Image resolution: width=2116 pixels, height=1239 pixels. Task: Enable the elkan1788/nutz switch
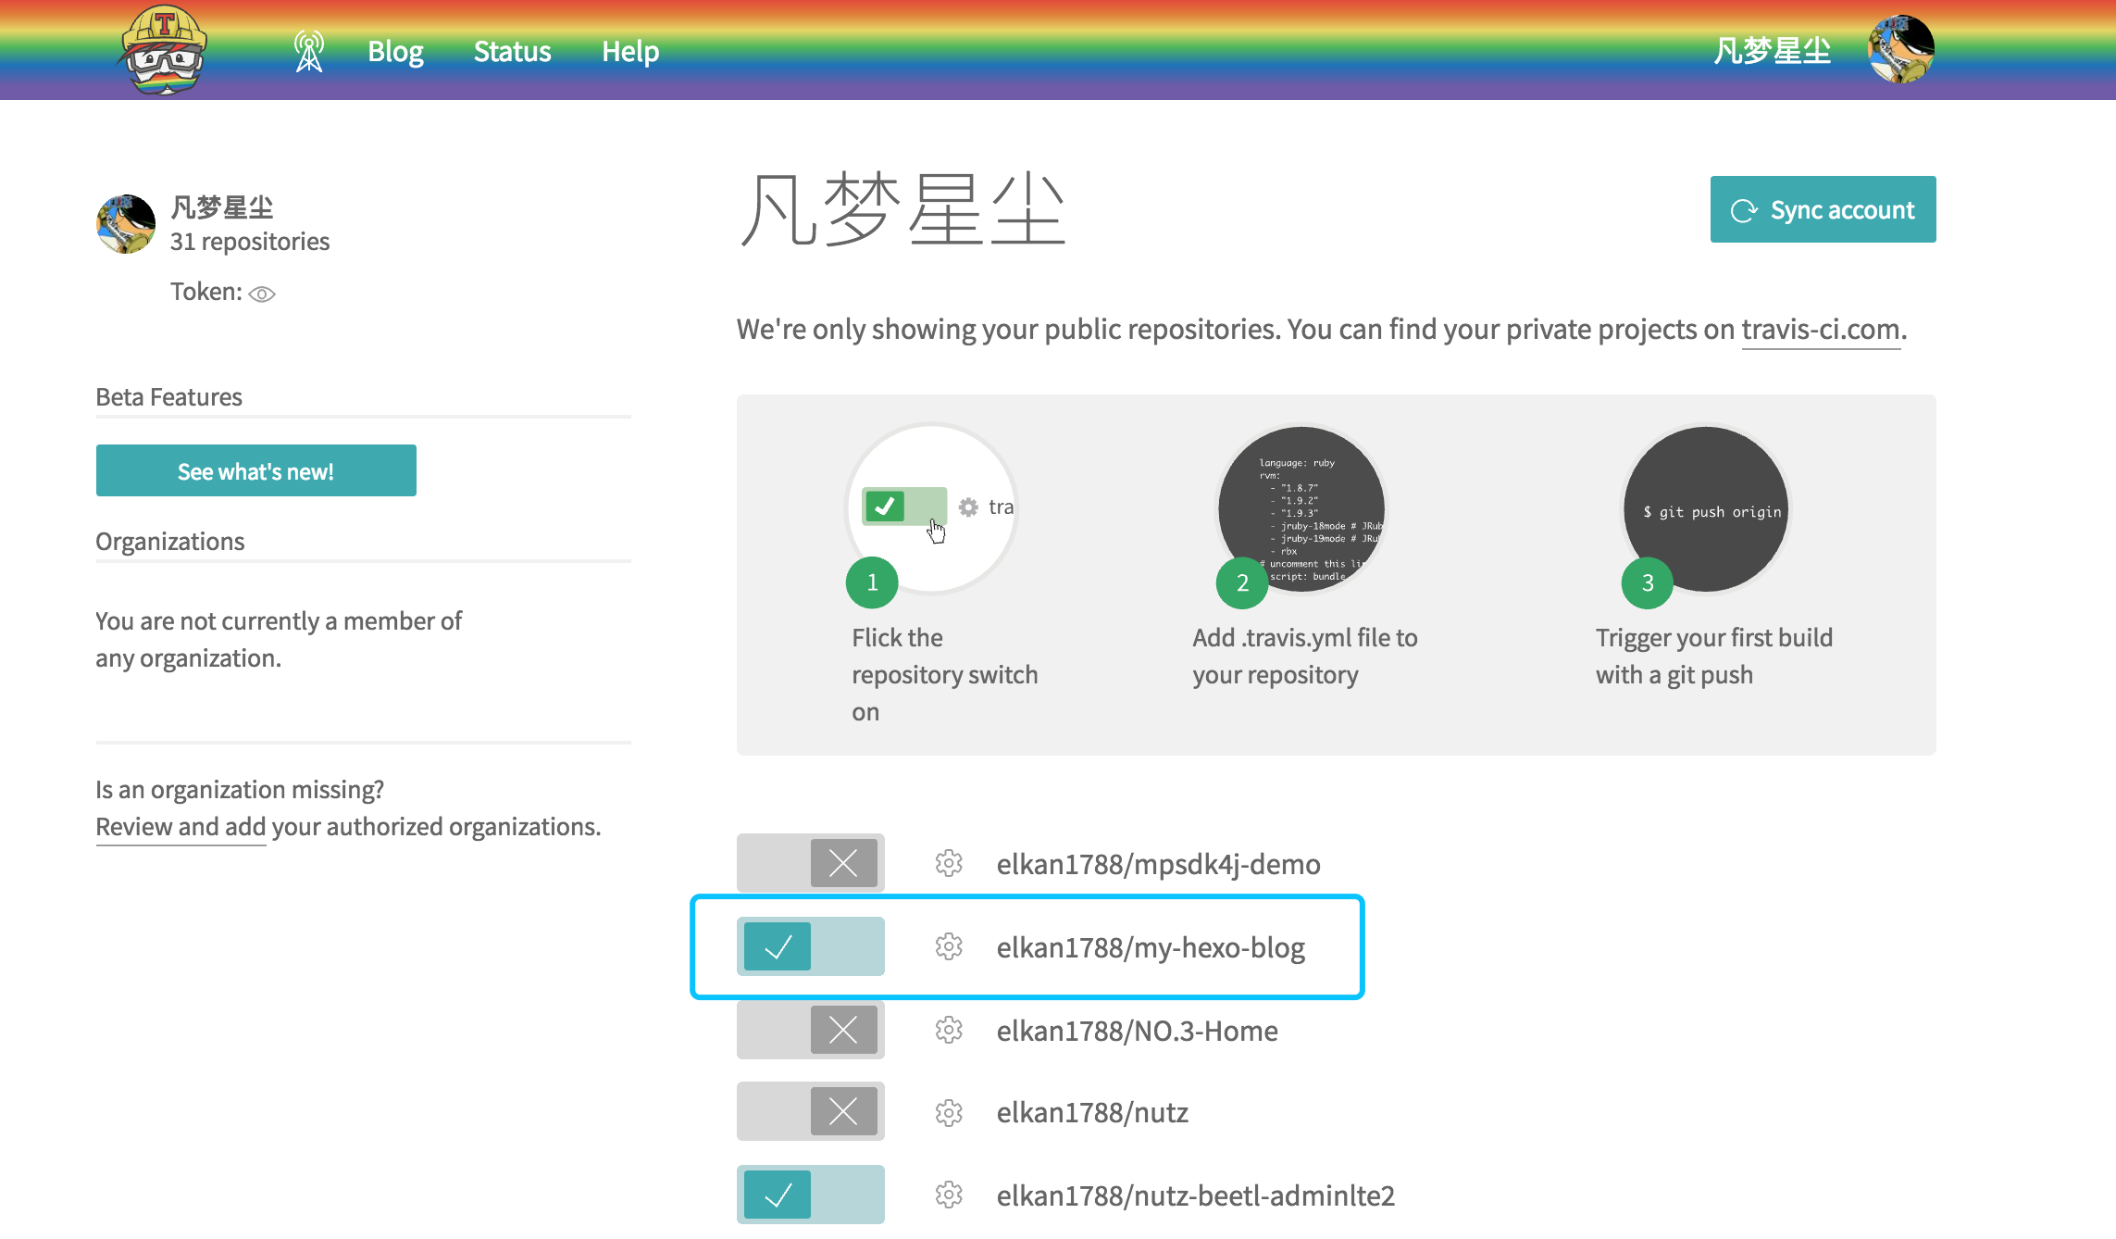(x=811, y=1111)
